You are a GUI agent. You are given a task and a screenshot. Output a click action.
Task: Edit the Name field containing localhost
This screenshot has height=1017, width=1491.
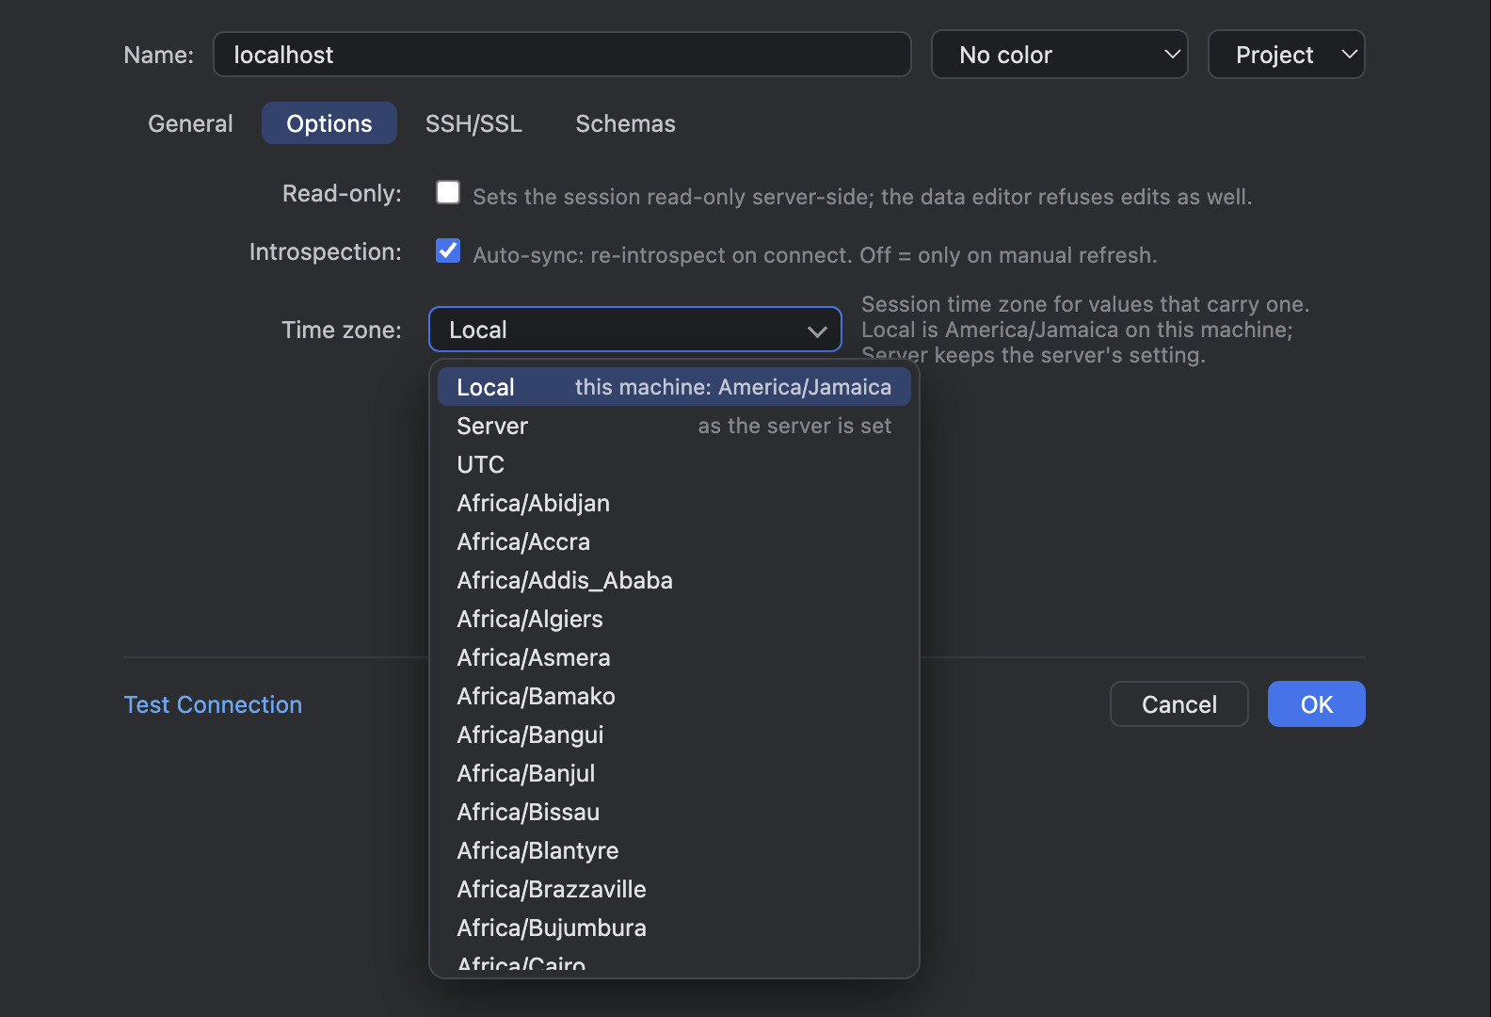pyautogui.click(x=562, y=55)
